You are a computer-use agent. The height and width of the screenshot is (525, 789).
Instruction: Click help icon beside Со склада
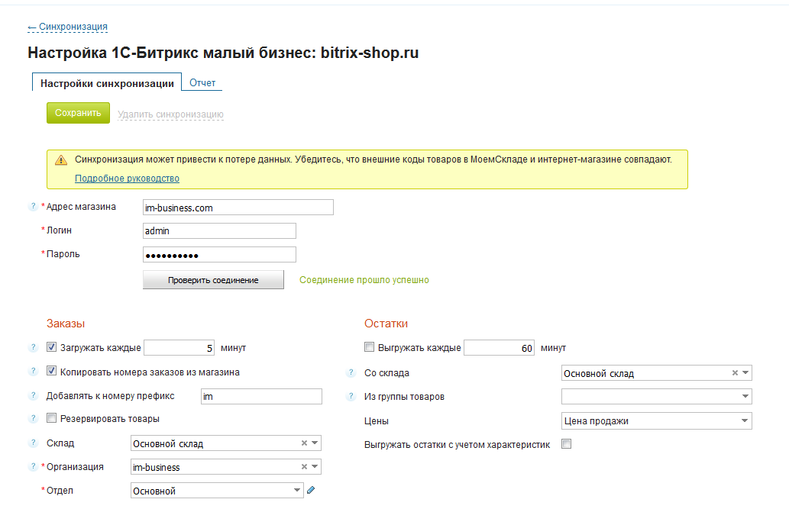pos(351,372)
